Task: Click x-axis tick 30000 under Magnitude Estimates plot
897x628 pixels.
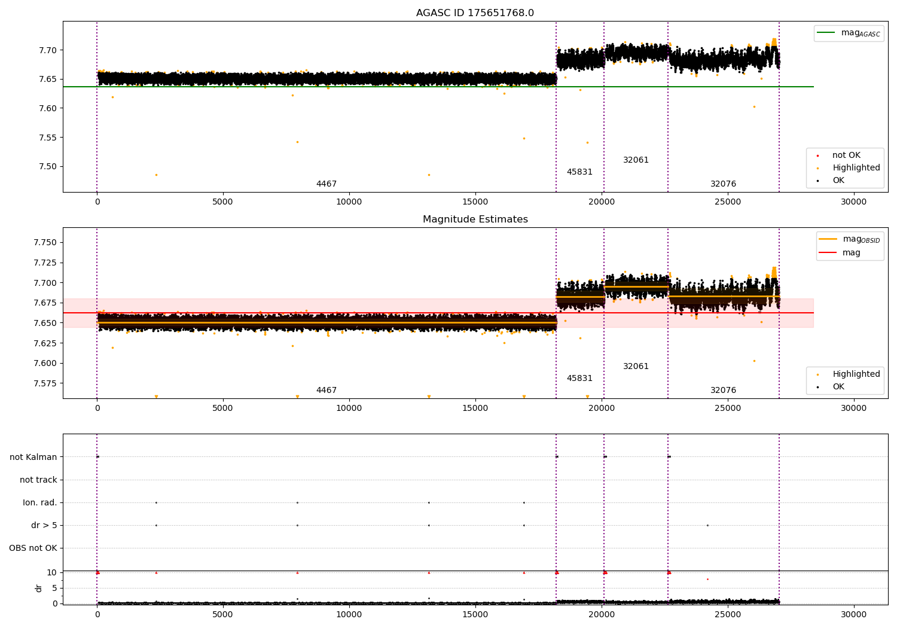Action: pos(854,408)
